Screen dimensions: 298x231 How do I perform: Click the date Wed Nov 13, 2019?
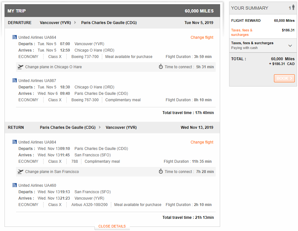(197, 127)
